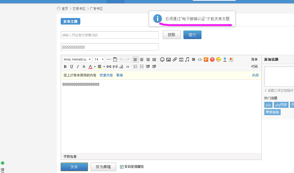Insert a hyperlink with the chain link icon
This screenshot has width=294, height=173.
click(x=109, y=66)
